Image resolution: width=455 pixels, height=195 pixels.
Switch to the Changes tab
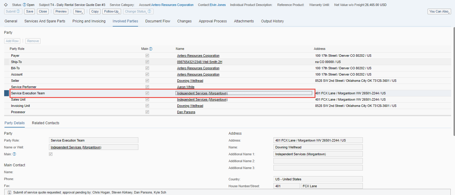[x=185, y=21]
